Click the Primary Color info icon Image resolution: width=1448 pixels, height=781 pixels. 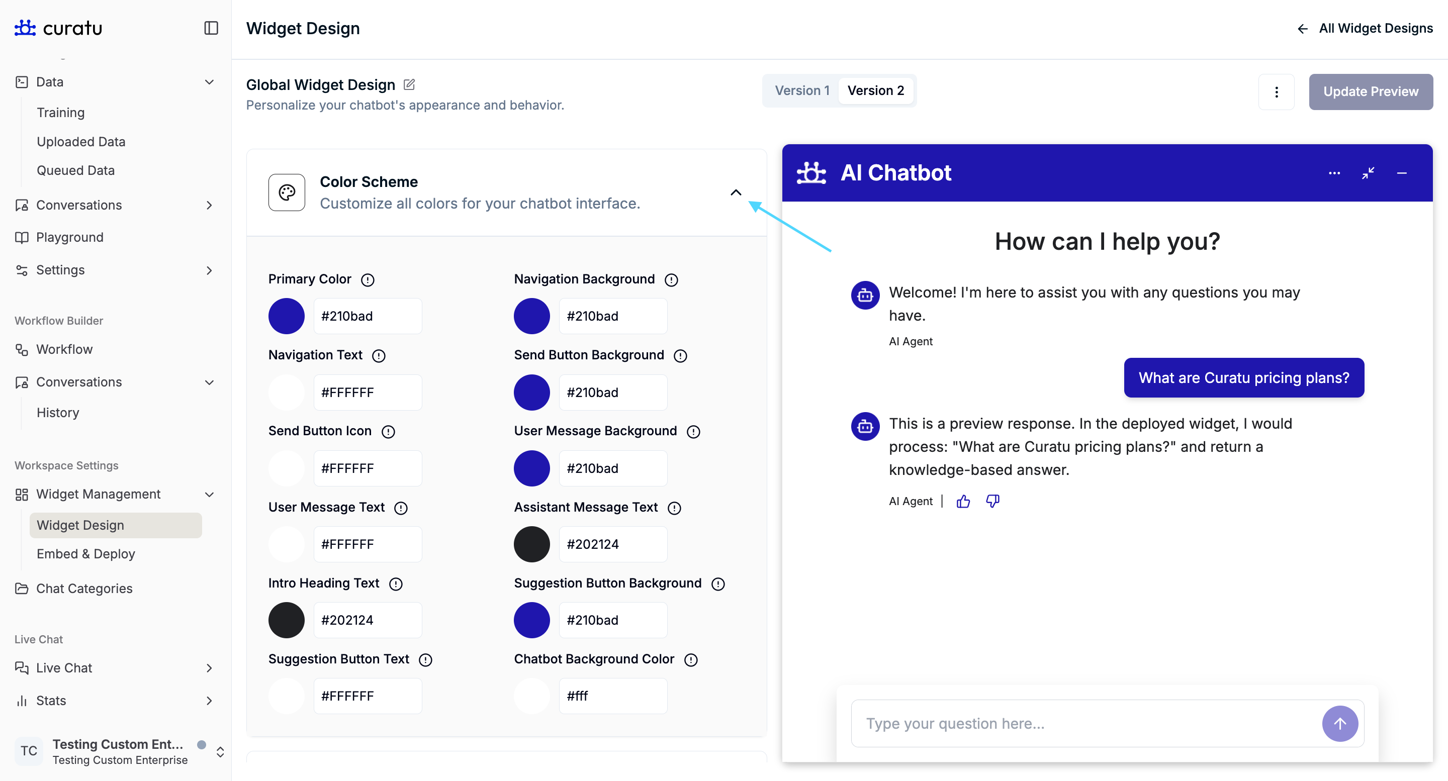(368, 280)
